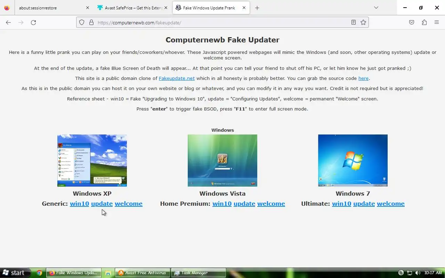Open a new tab with plus button
The width and height of the screenshot is (445, 278).
tap(257, 8)
